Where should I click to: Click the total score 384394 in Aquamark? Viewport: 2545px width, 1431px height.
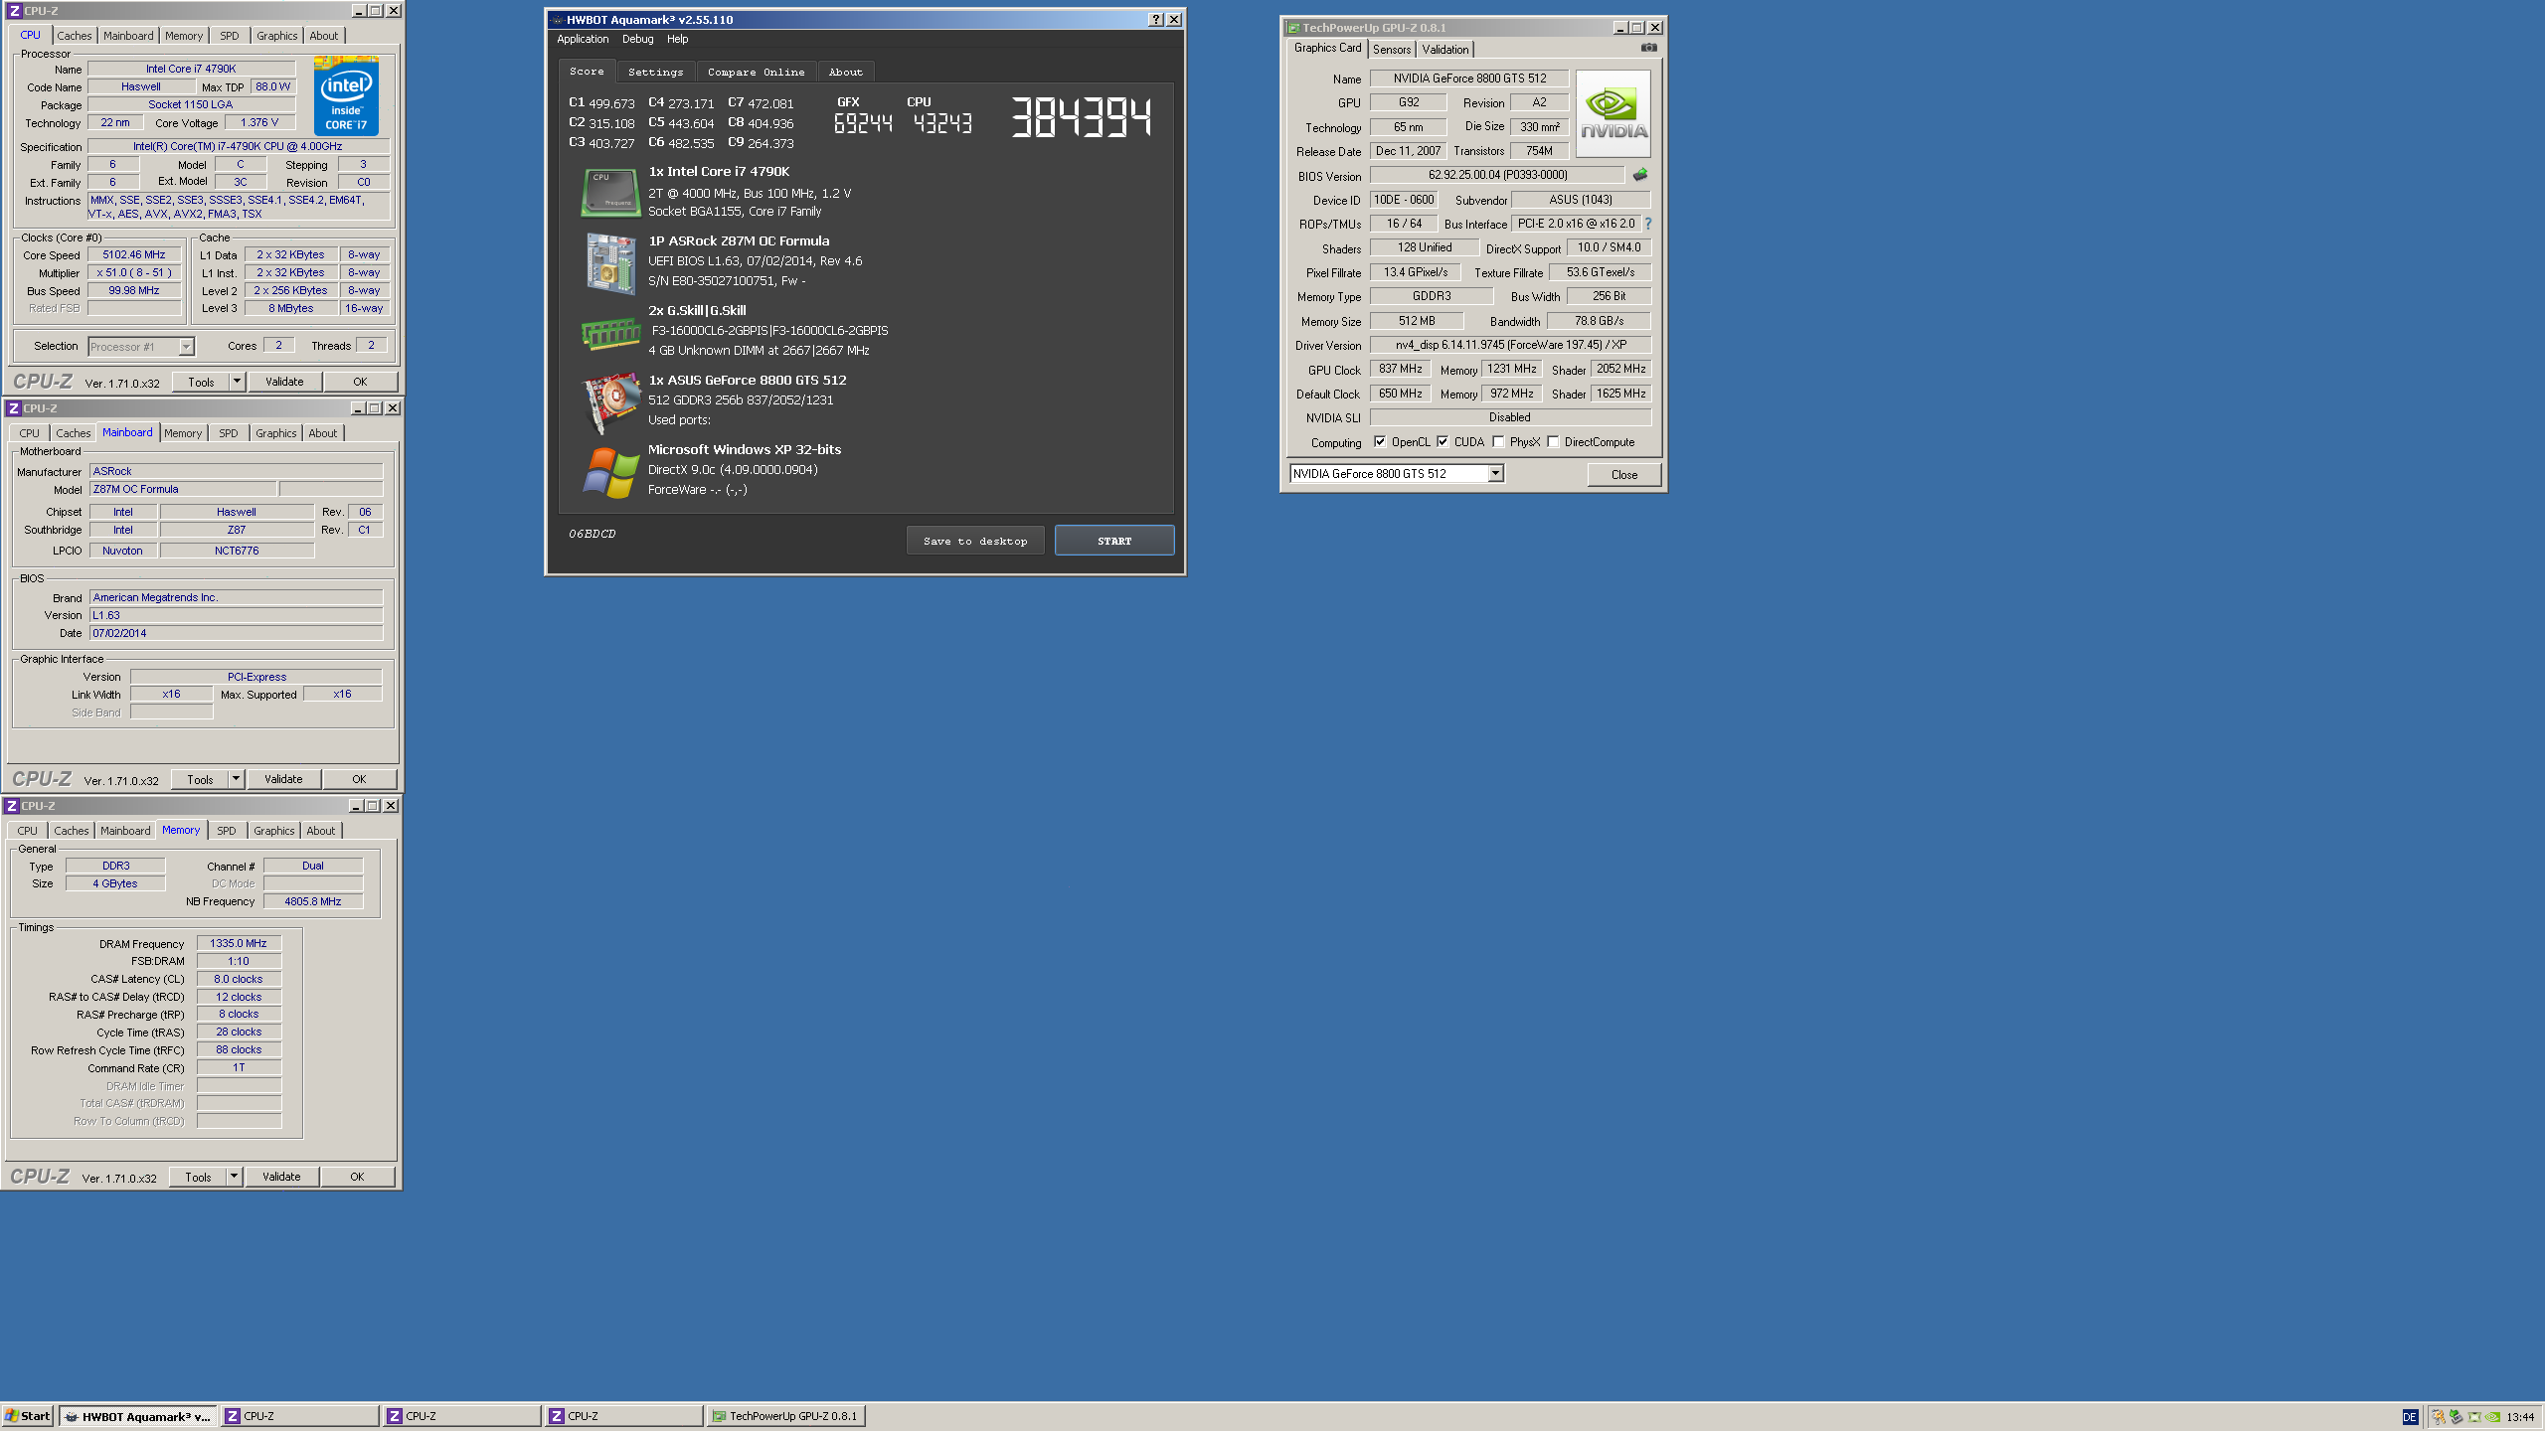pyautogui.click(x=1082, y=117)
